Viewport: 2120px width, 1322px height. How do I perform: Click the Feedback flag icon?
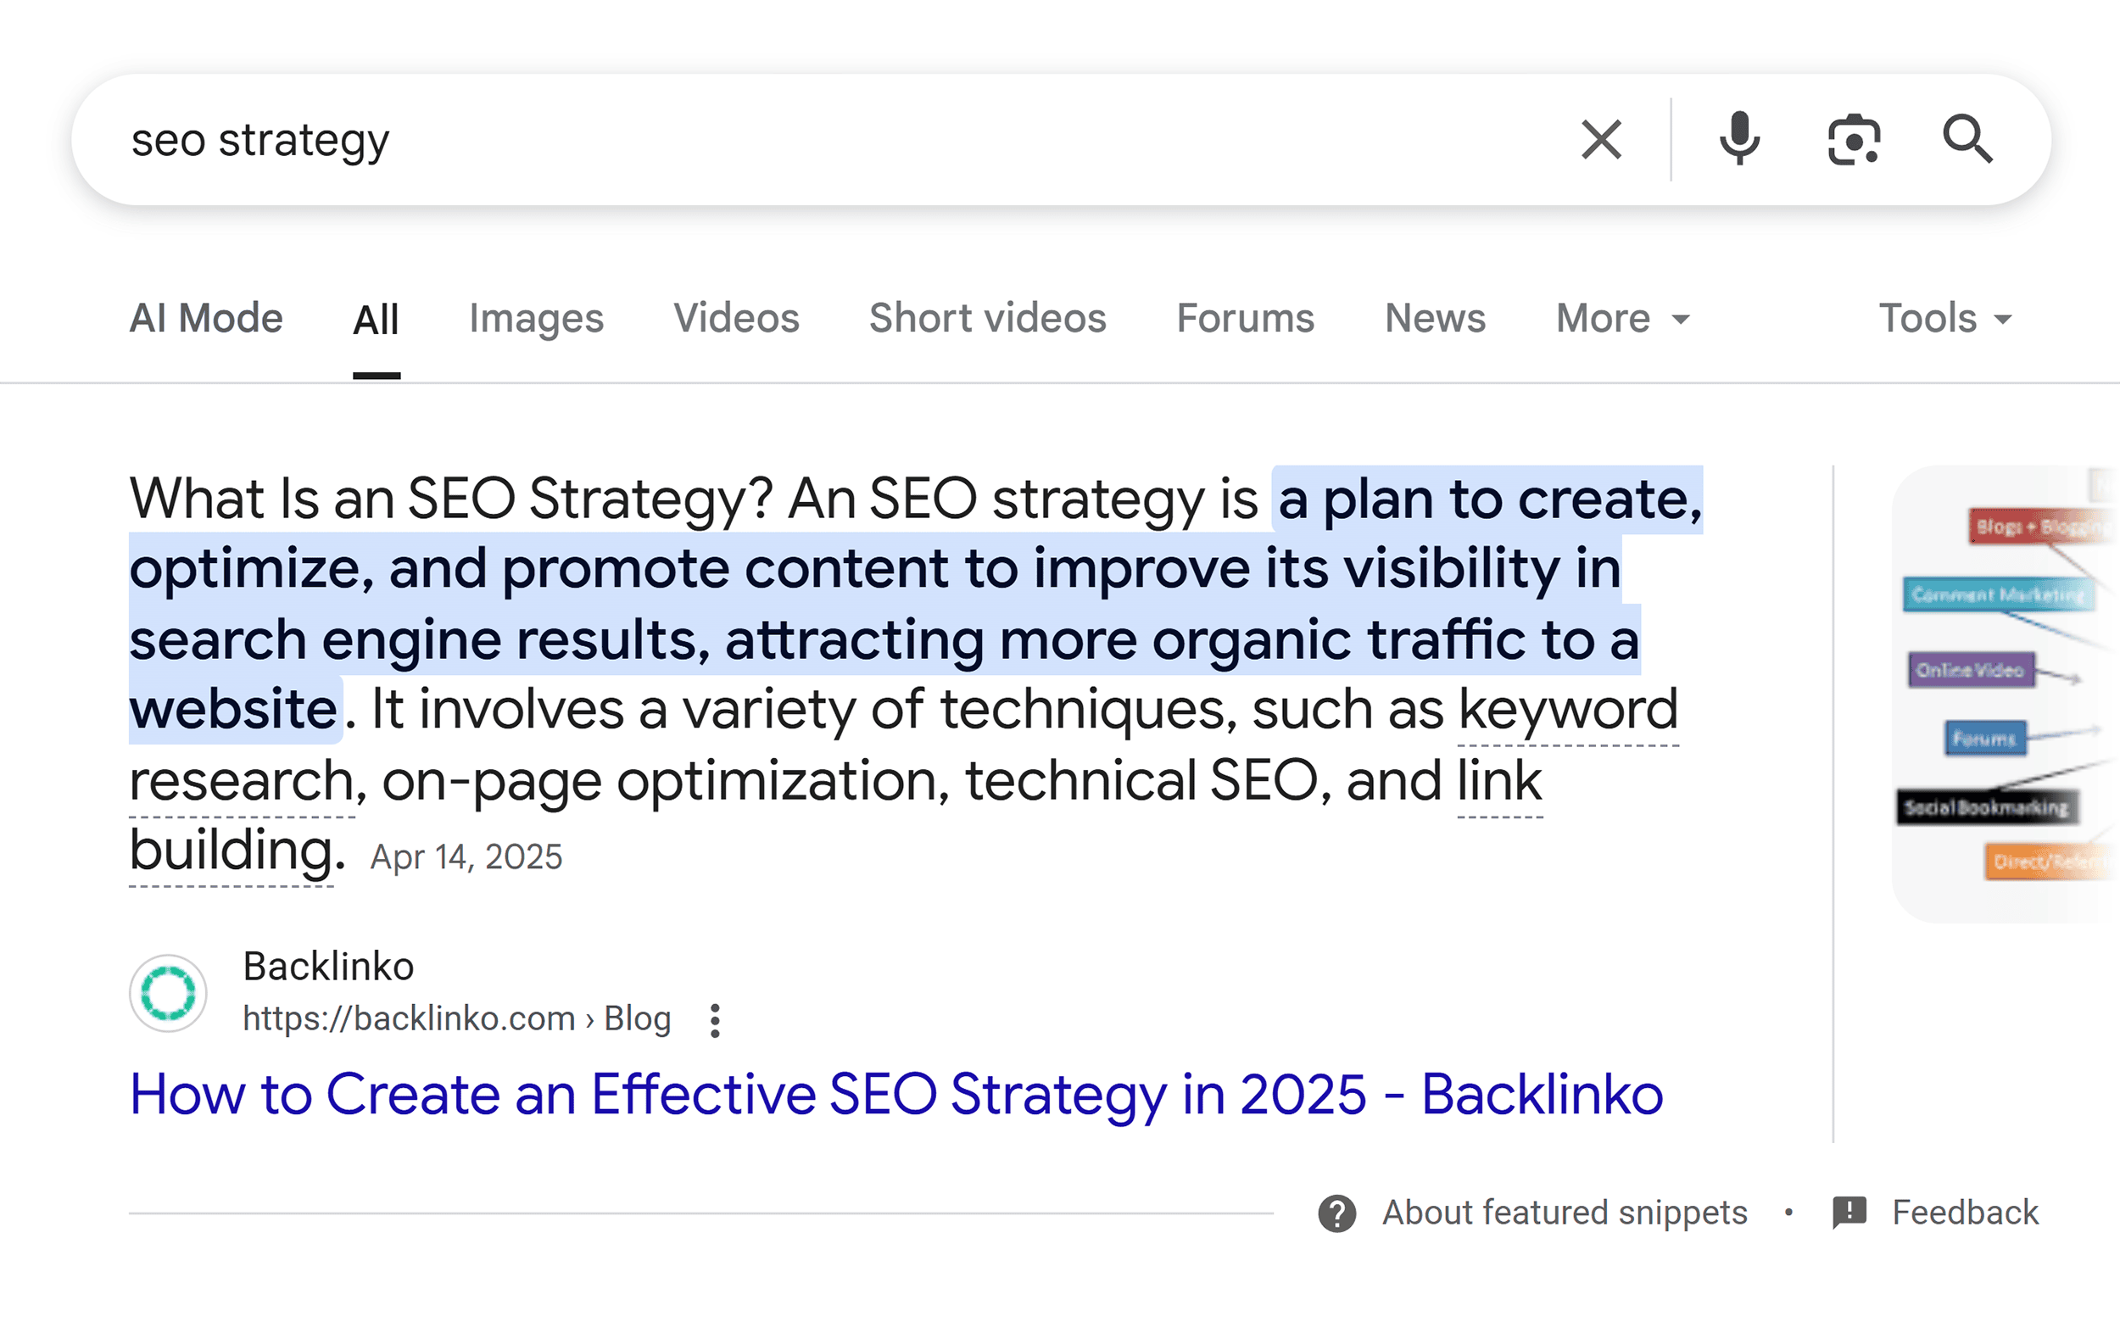(x=1849, y=1212)
